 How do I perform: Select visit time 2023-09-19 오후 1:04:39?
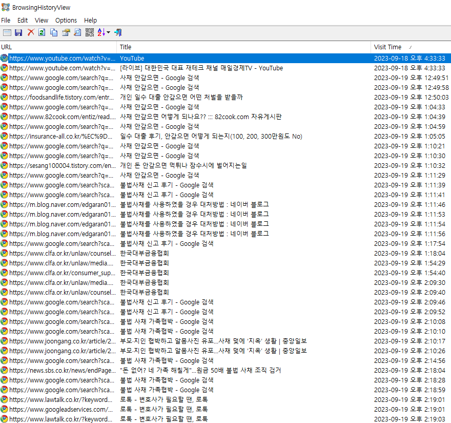pyautogui.click(x=410, y=117)
